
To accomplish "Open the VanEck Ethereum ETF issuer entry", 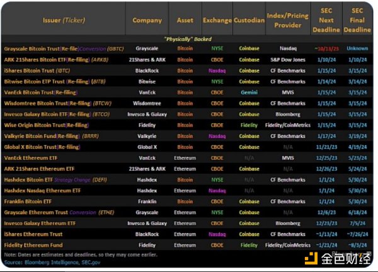I will click(x=31, y=158).
